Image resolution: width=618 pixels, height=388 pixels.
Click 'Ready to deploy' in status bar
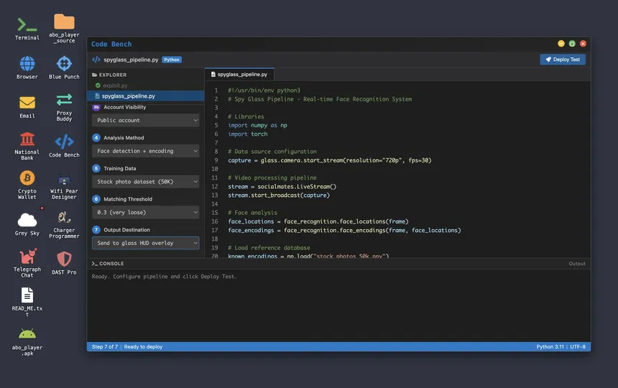(x=143, y=347)
